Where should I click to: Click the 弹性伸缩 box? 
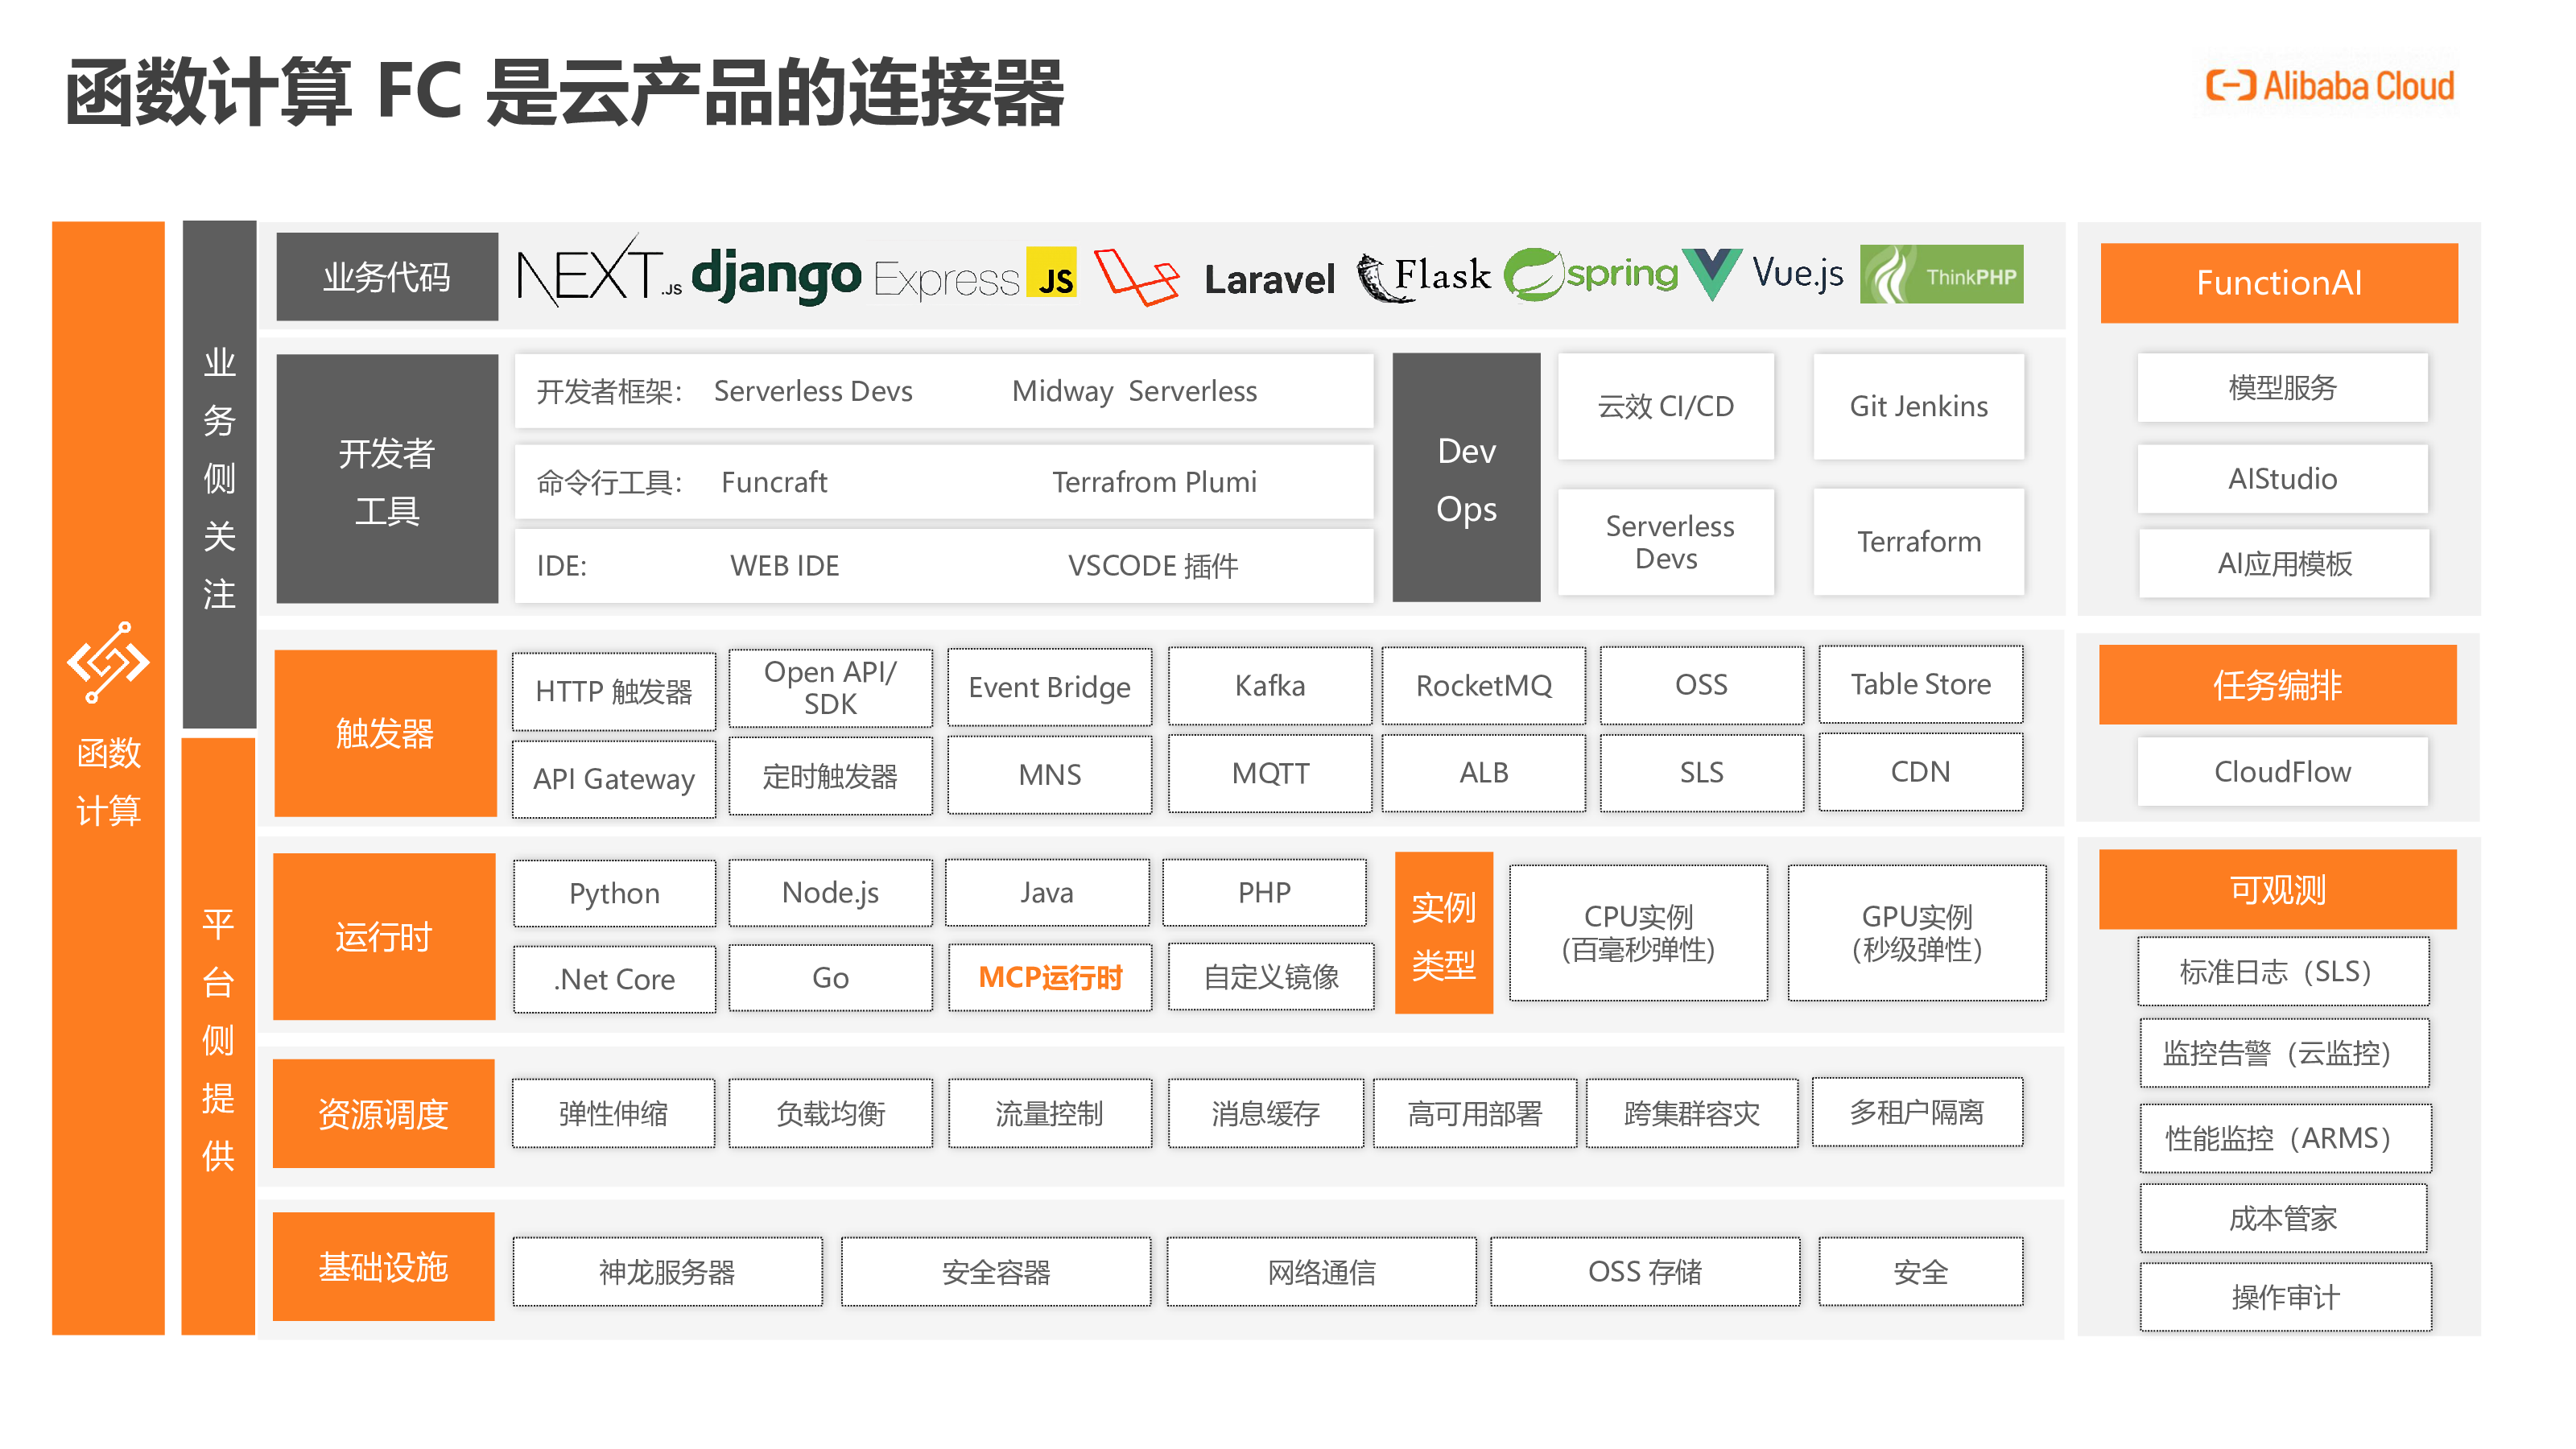point(613,1113)
